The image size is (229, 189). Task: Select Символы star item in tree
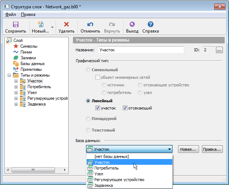click(x=16, y=46)
